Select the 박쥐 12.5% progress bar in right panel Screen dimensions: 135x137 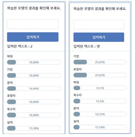[100, 88]
